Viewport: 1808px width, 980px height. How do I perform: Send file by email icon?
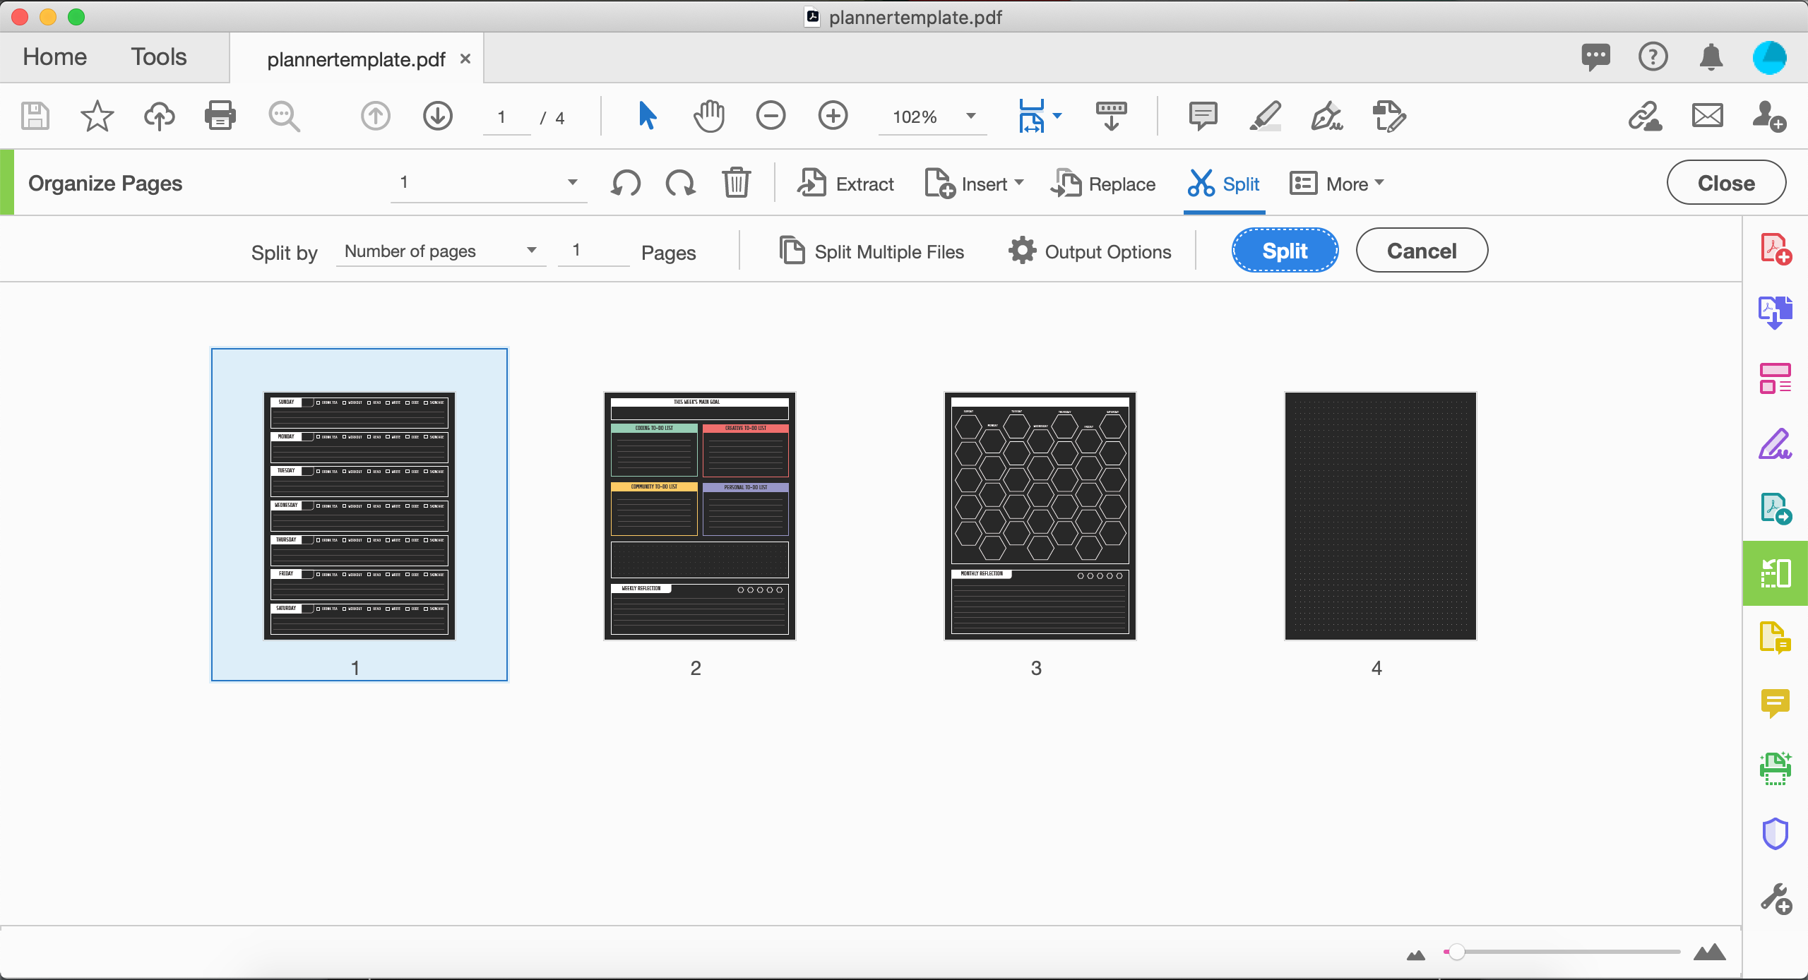tap(1707, 116)
